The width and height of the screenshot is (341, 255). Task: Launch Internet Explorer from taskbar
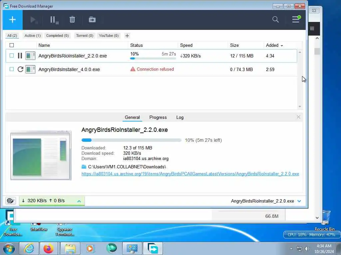29,248
